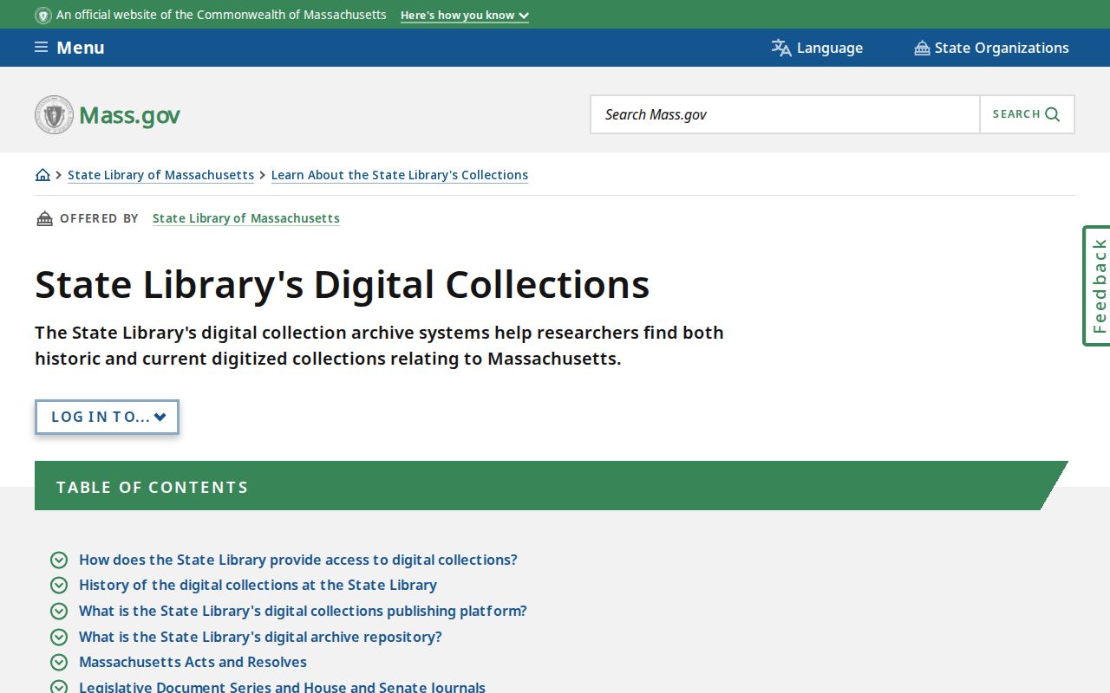Click circle arrow beside 'History of the digital collections'
Screen dimensions: 1110x693
tap(59, 586)
